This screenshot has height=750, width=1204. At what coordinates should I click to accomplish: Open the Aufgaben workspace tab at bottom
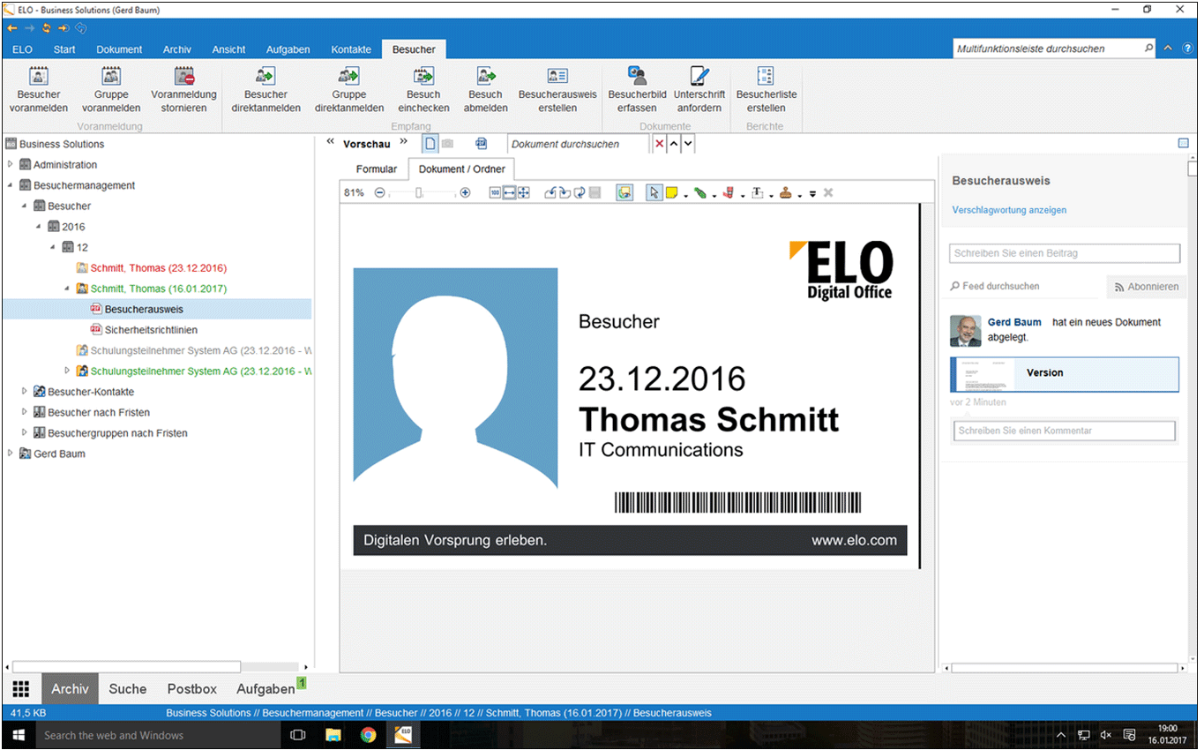pos(265,689)
